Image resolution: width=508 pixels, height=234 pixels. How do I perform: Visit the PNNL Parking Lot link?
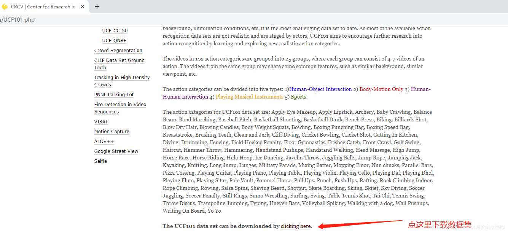(x=114, y=95)
